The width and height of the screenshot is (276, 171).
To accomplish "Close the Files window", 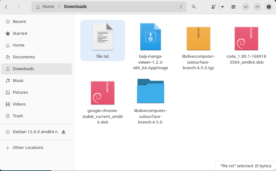I will point(269,7).
